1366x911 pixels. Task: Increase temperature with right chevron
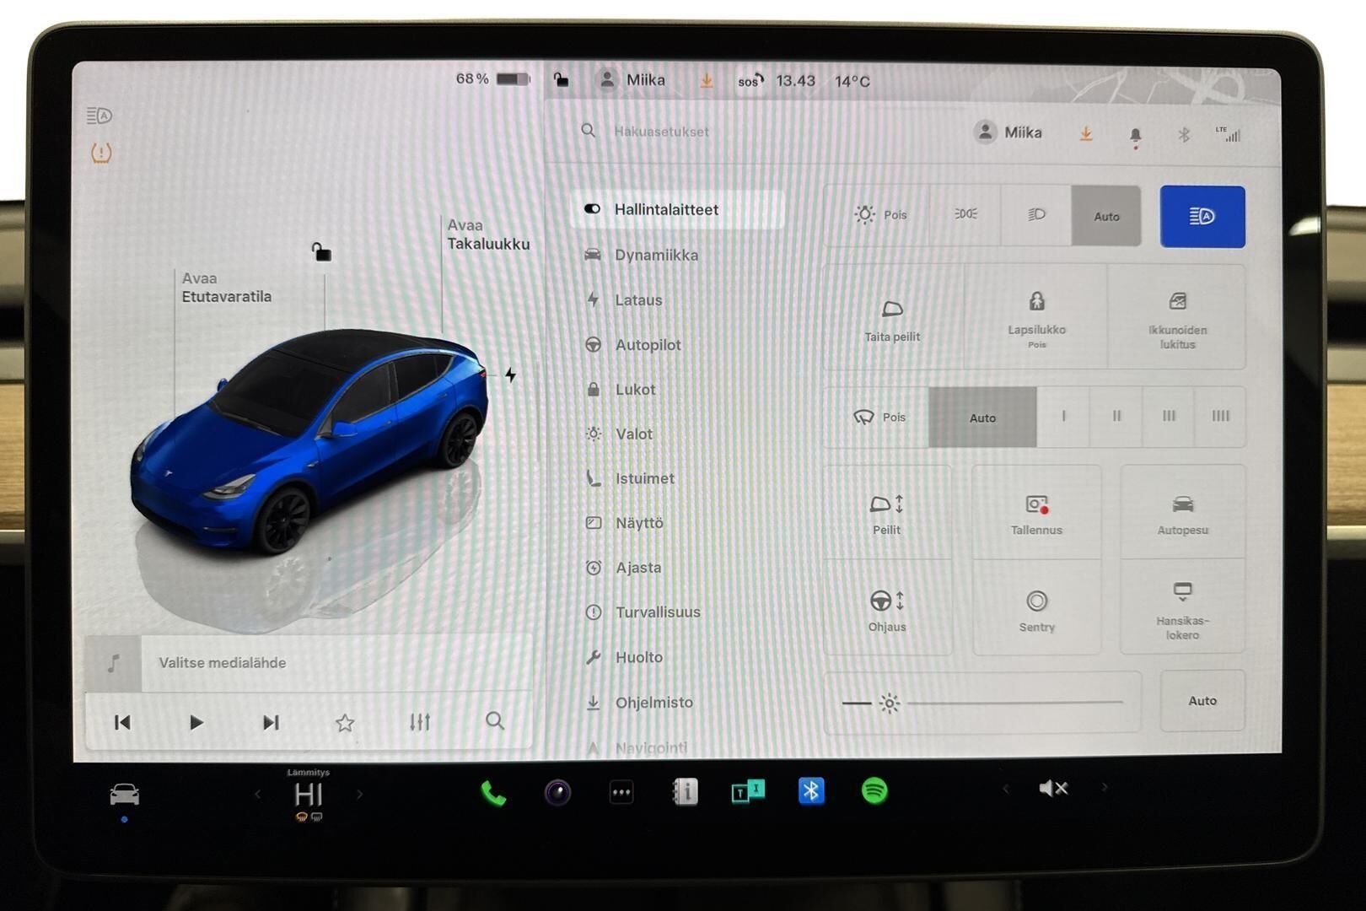point(360,794)
